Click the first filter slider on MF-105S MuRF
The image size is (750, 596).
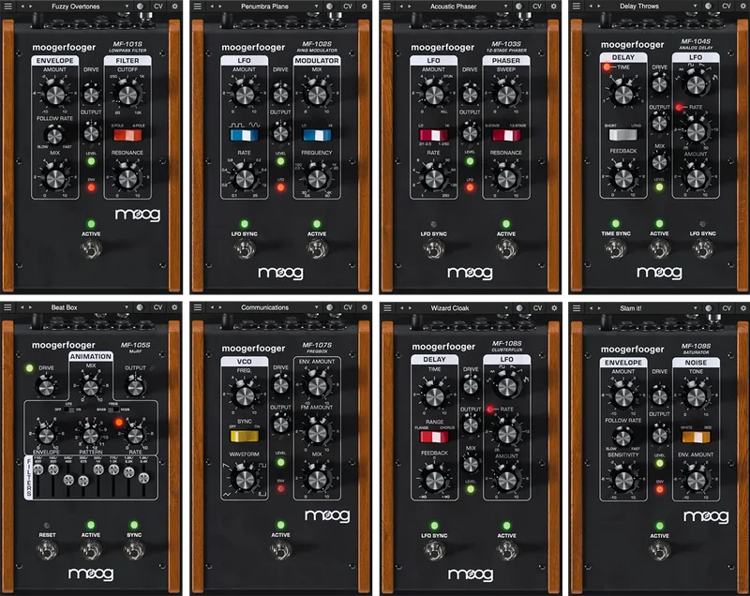[38, 470]
